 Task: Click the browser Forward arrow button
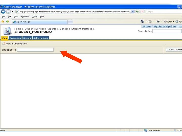pos(8,12)
